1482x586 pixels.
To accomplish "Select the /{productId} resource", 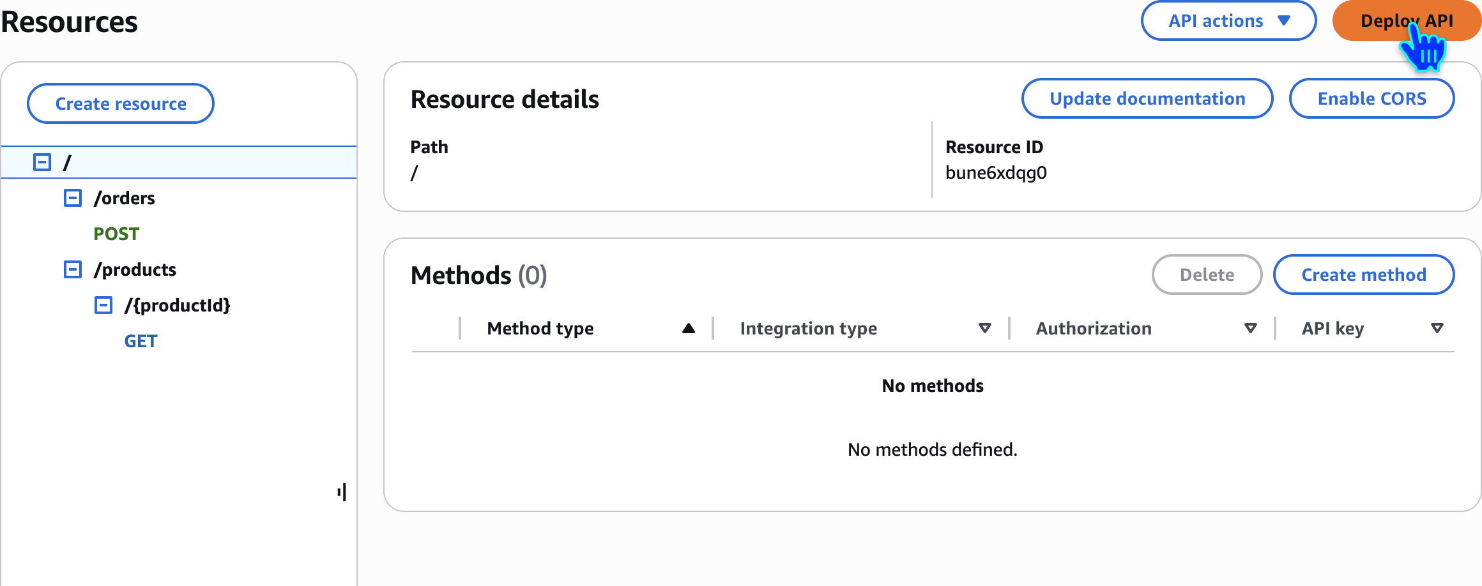I will tap(178, 305).
